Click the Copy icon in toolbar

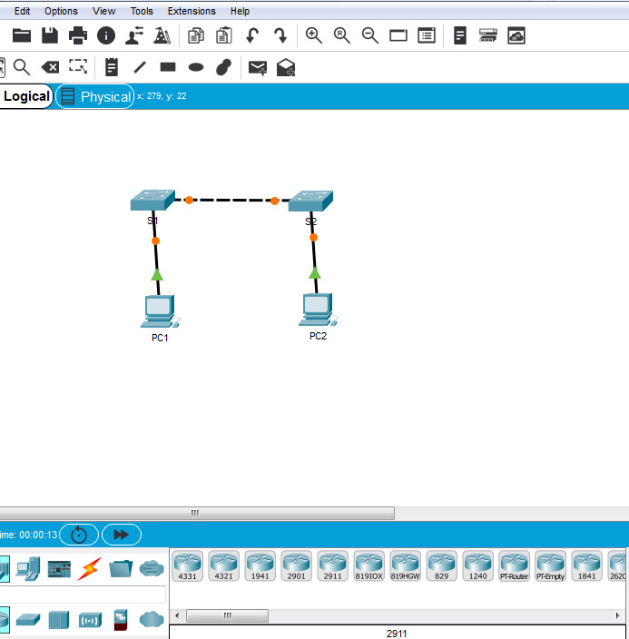[196, 35]
